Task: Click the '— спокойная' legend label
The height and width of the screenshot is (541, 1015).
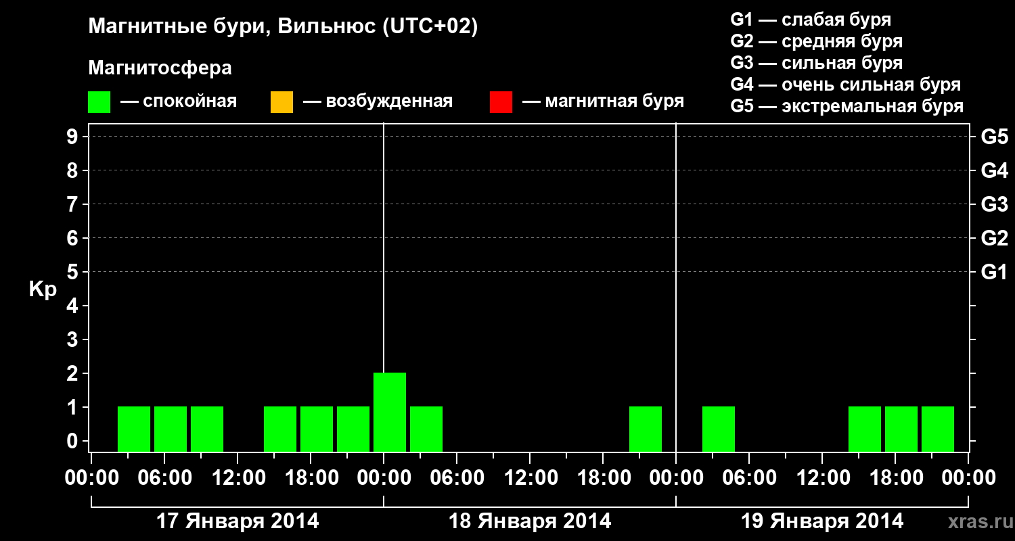Action: tap(178, 102)
